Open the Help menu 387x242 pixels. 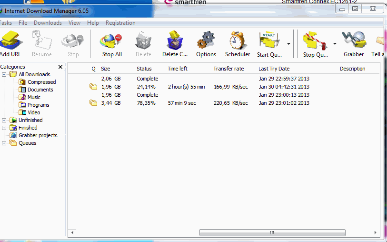pyautogui.click(x=93, y=23)
